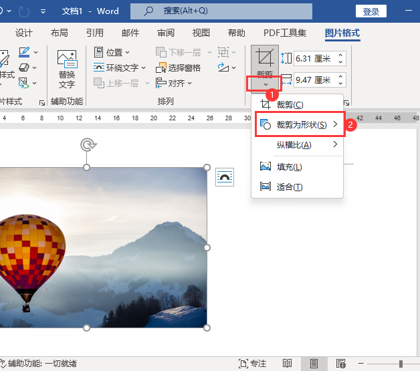Screen dimensions: 420x371
Task: Click the layout options icon beside picture
Action: (x=225, y=177)
